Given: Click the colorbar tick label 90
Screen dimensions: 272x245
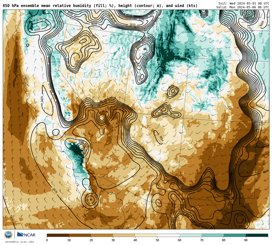Looking at the screenshot, I should pos(246,240).
